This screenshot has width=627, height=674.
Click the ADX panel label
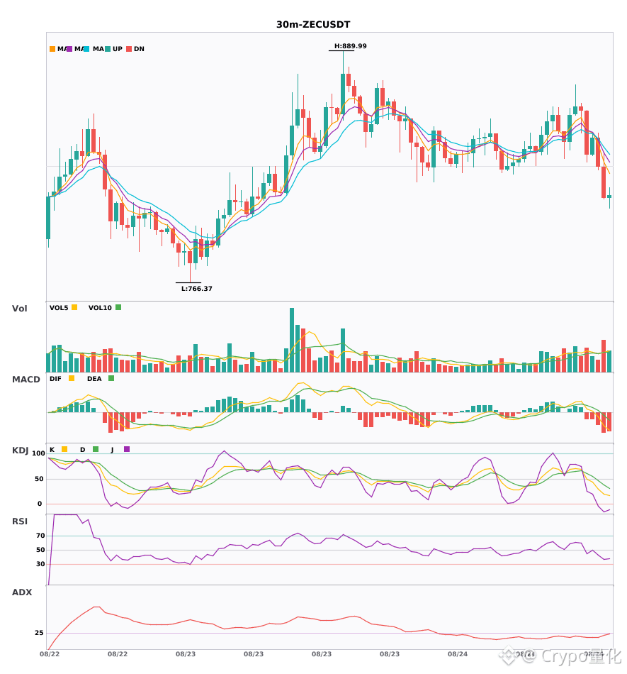22,592
